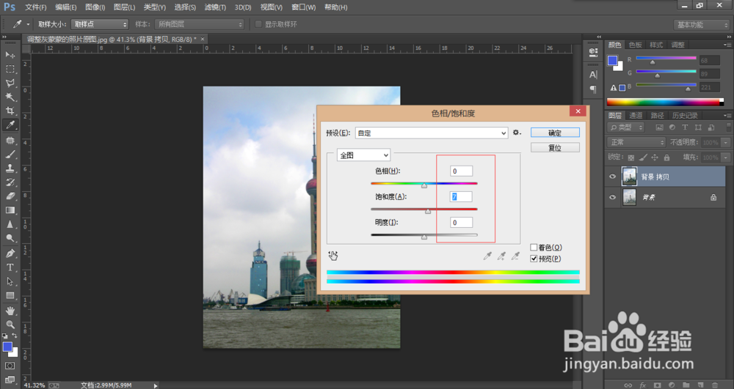734x389 pixels.
Task: Open the 正常 blend mode dropdown
Action: click(636, 142)
